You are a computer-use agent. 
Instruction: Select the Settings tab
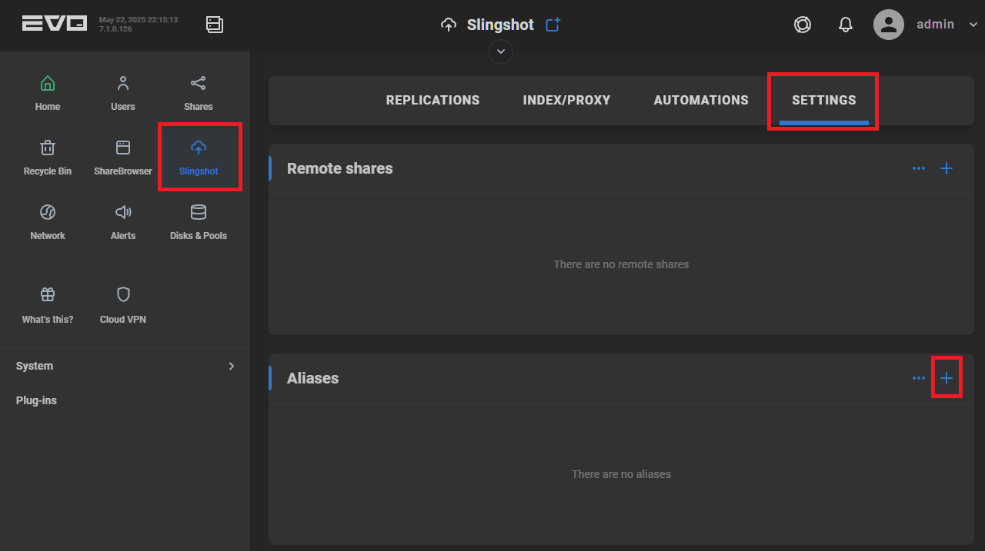(824, 100)
